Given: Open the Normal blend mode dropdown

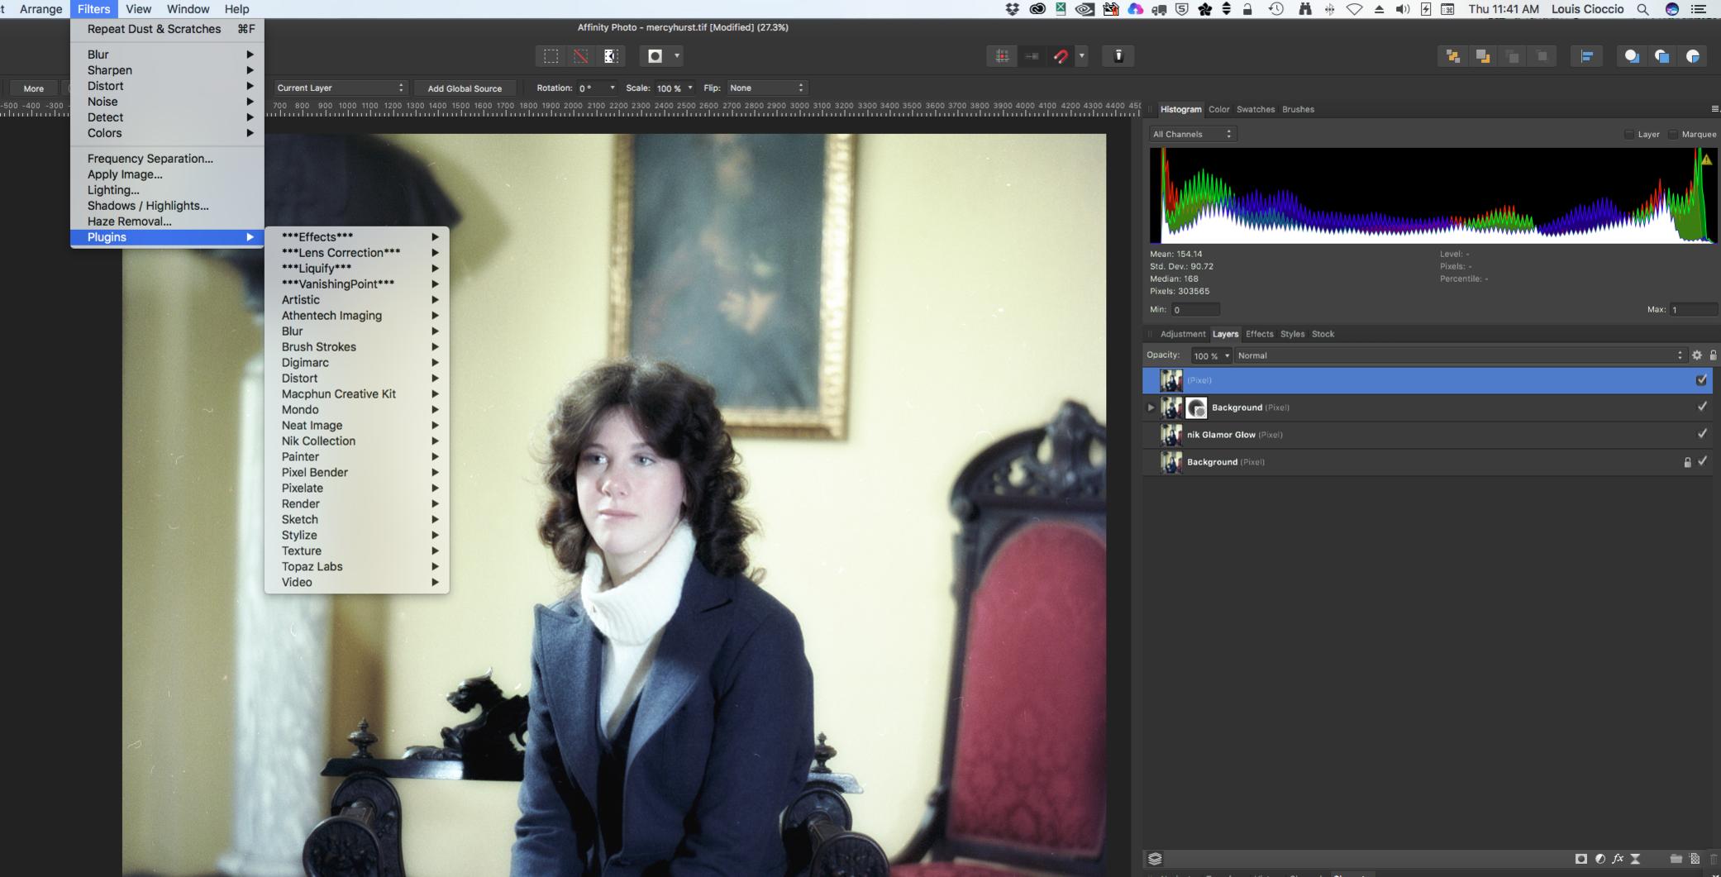Looking at the screenshot, I should 1459,355.
